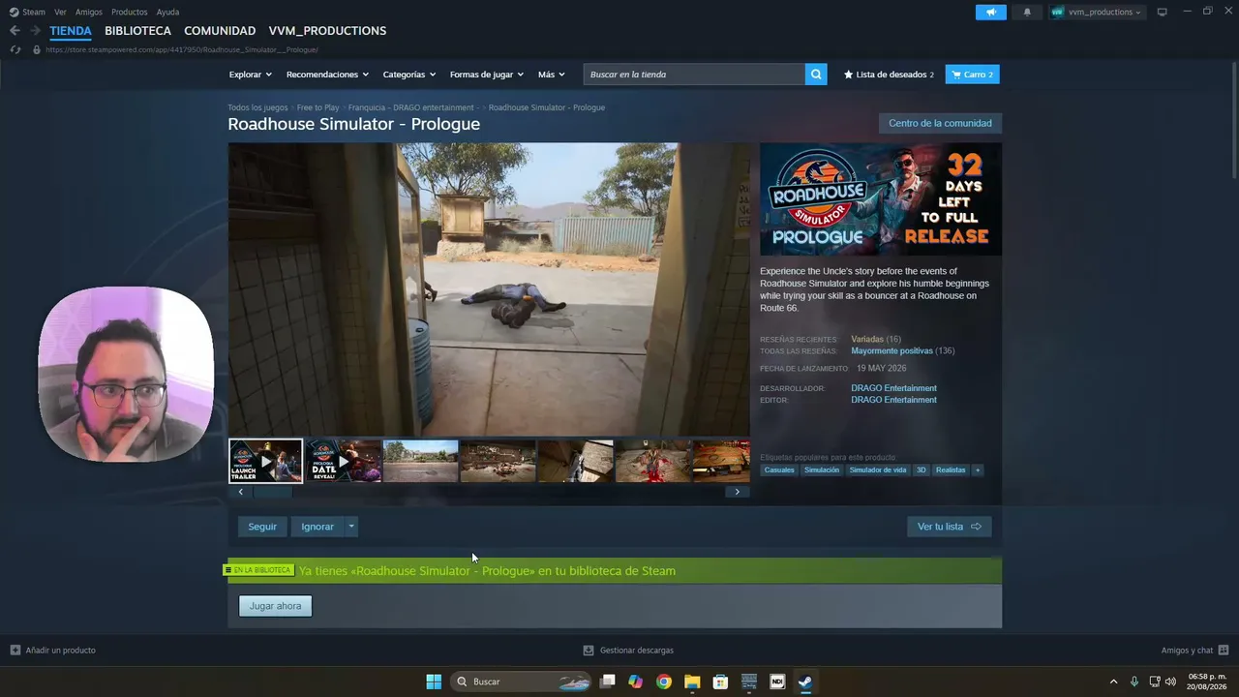The height and width of the screenshot is (697, 1239).
Task: Show hidden system tray icons
Action: pos(1113,682)
